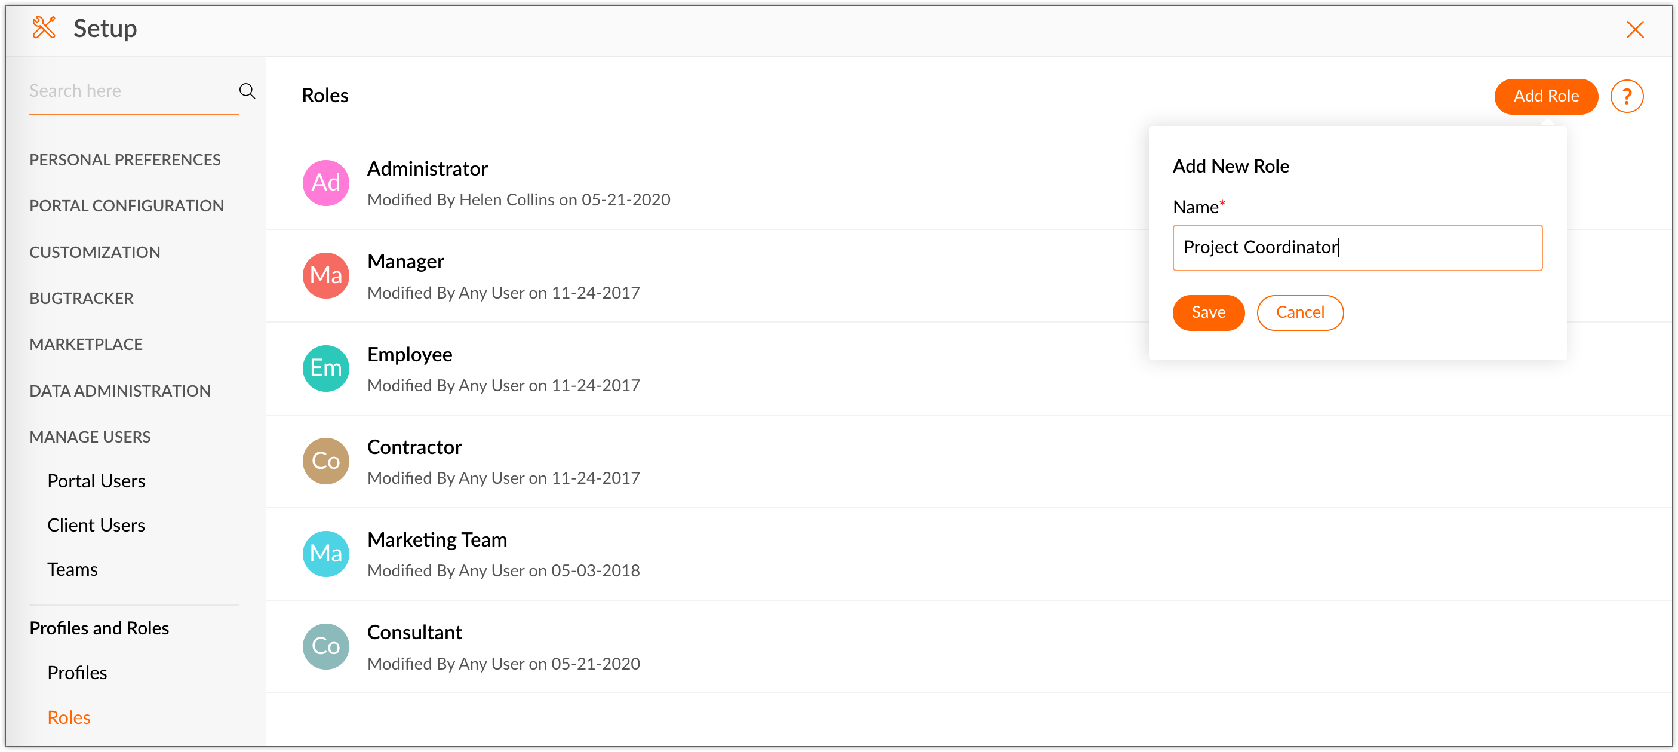Save the new role
This screenshot has height=752, width=1678.
[1207, 313]
